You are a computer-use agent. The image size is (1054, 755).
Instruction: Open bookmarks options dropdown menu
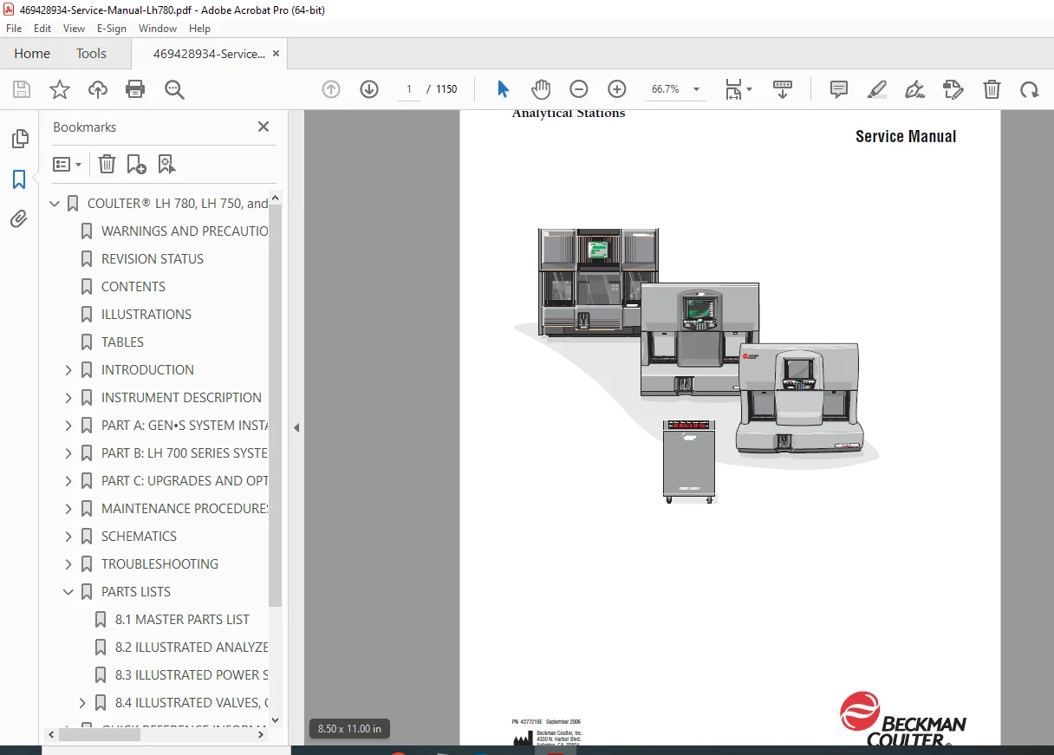coord(67,164)
